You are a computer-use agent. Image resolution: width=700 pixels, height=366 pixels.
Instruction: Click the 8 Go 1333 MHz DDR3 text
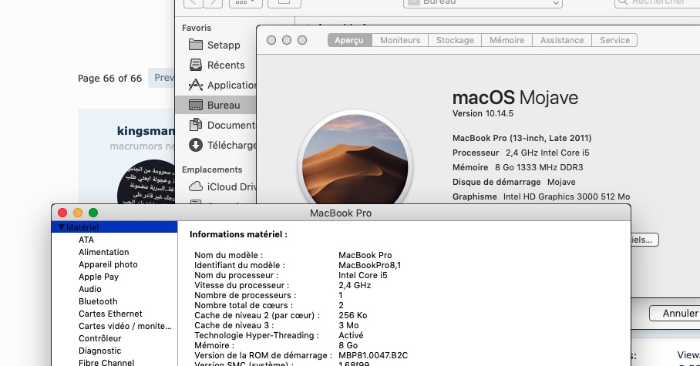coord(539,167)
